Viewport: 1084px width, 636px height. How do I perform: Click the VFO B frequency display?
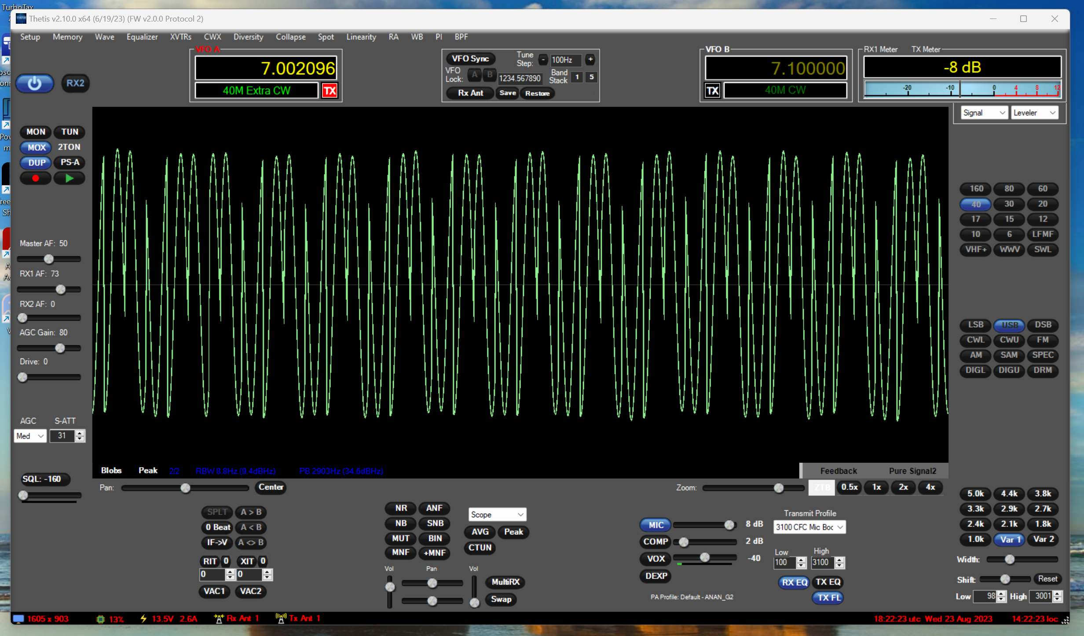pos(776,68)
